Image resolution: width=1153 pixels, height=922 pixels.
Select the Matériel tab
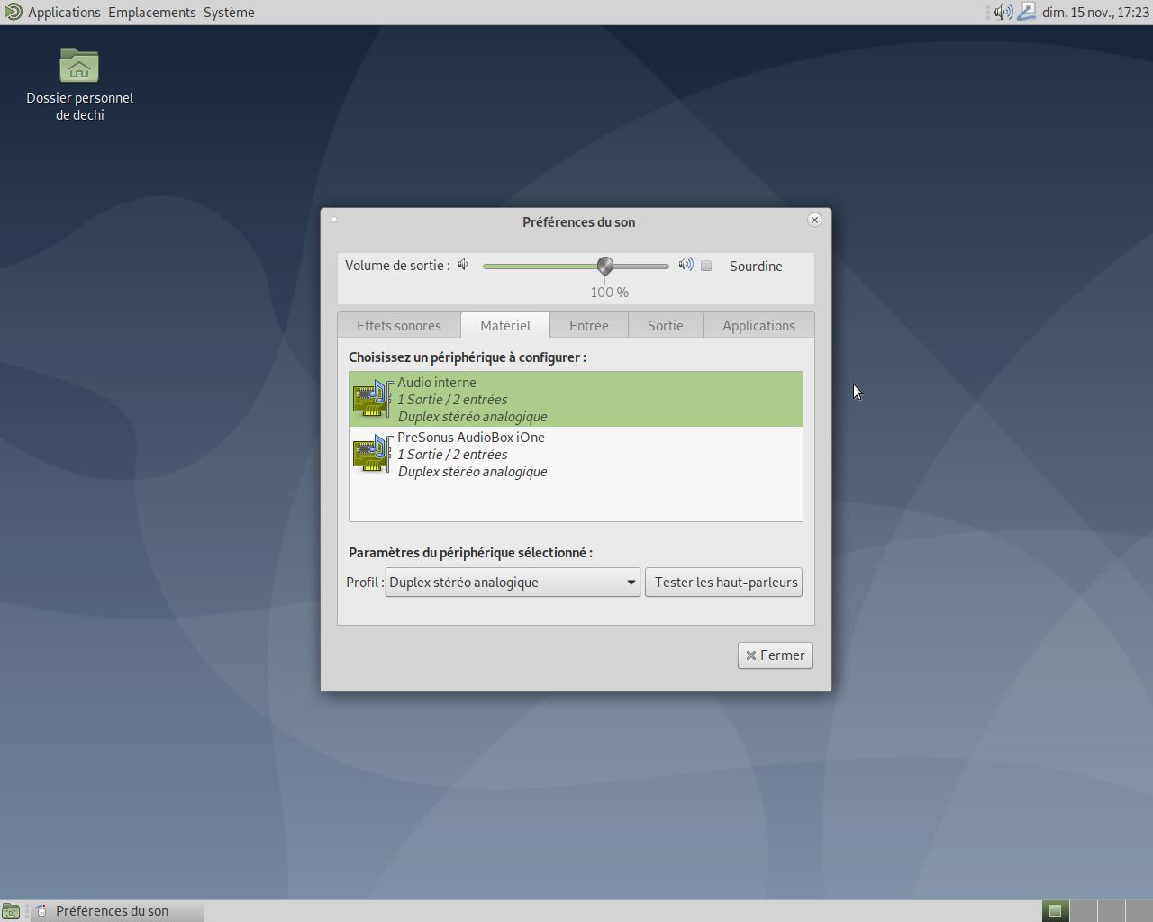pos(505,326)
